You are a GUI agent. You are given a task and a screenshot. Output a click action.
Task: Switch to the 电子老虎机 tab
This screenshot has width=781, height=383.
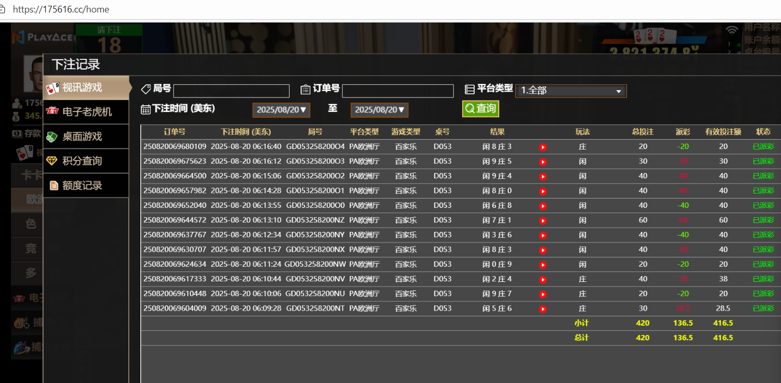[86, 112]
